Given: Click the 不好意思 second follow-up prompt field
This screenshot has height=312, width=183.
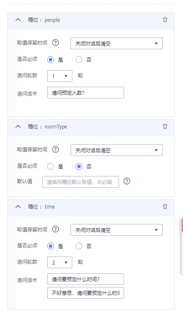Looking at the screenshot, I should [86, 293].
